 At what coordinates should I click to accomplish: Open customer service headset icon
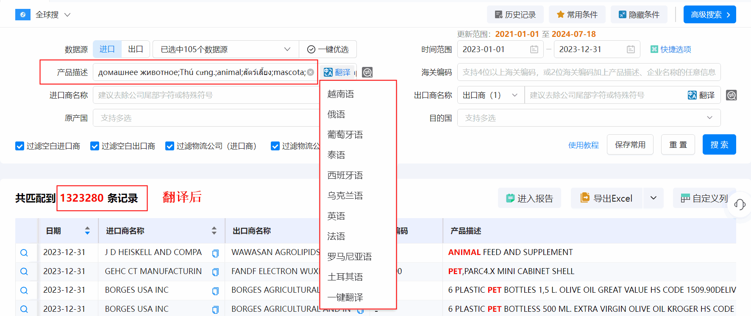click(x=740, y=205)
